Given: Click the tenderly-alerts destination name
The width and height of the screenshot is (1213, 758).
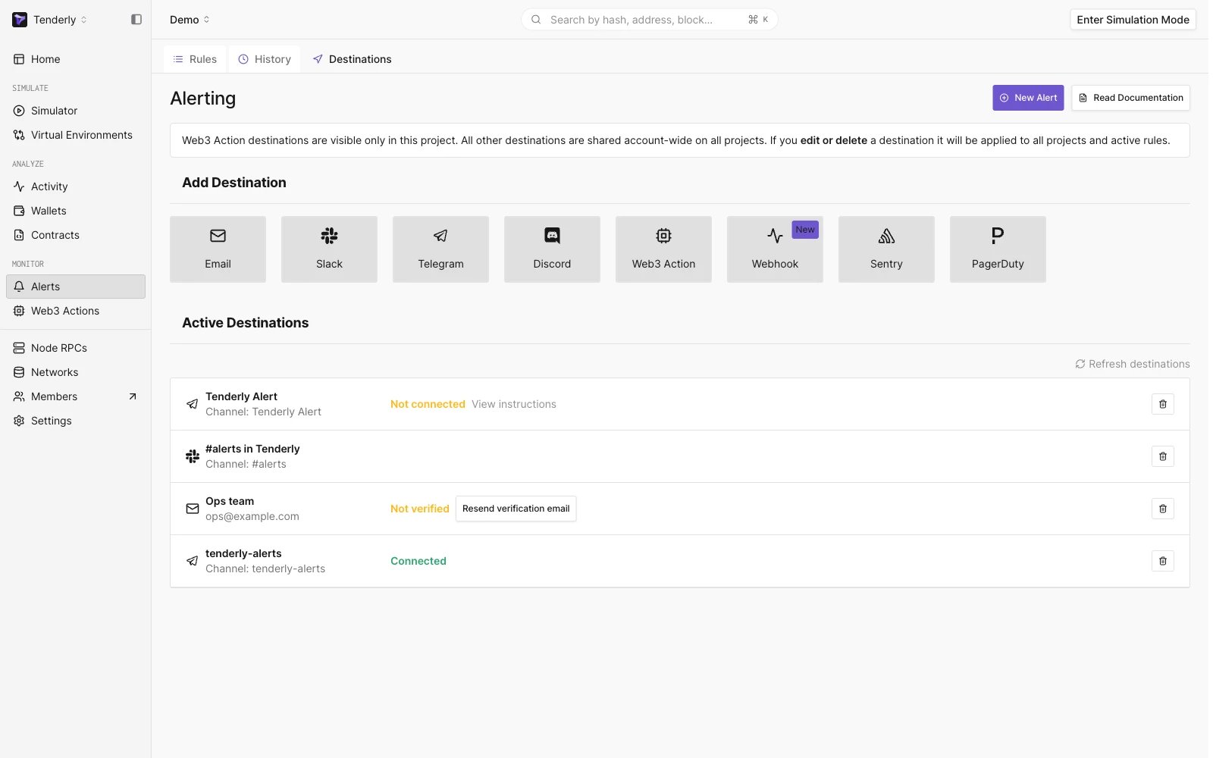Looking at the screenshot, I should click(243, 553).
